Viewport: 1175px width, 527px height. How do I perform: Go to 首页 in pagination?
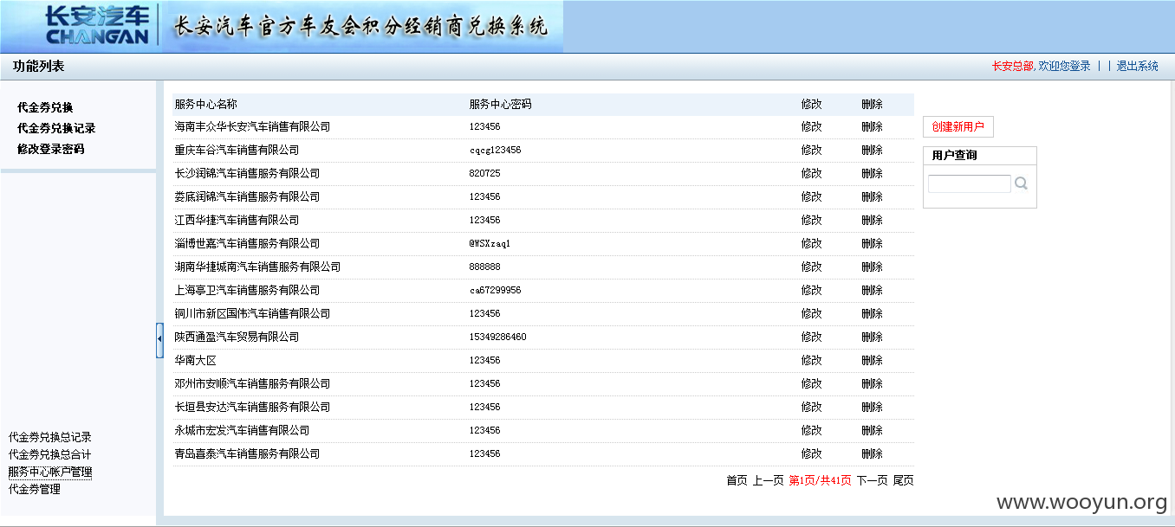pyautogui.click(x=737, y=480)
